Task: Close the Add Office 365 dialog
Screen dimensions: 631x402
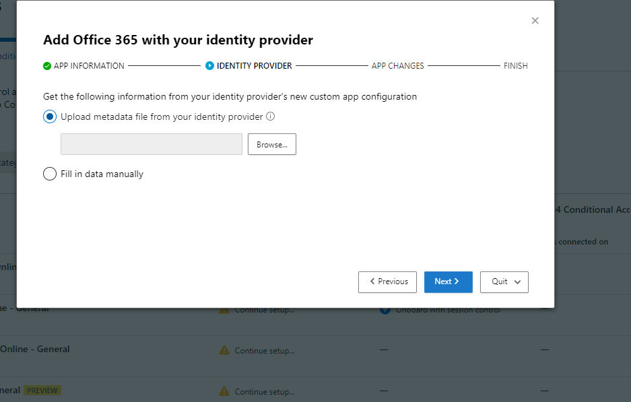Action: (x=535, y=20)
